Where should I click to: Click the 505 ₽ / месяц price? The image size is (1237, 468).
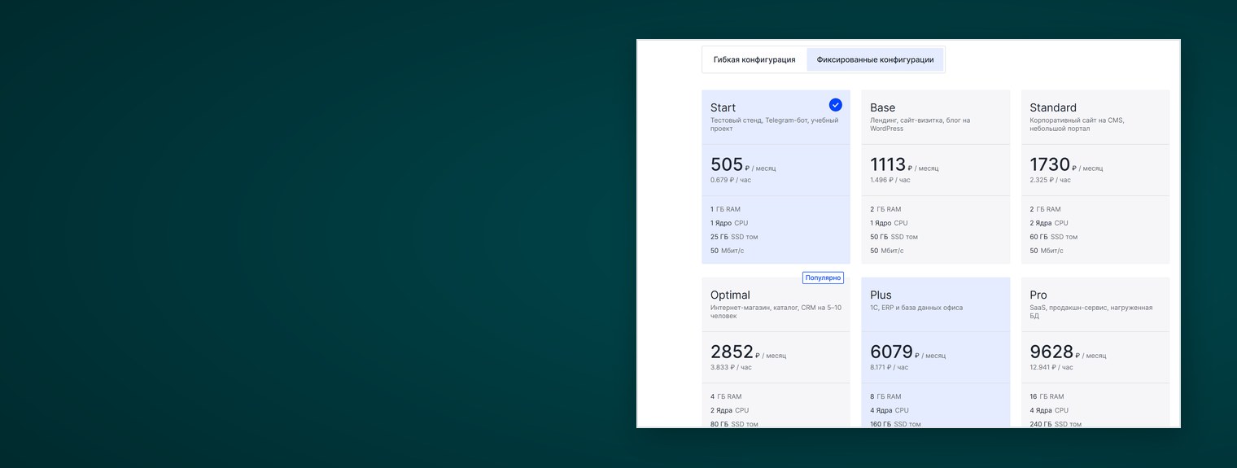743,165
